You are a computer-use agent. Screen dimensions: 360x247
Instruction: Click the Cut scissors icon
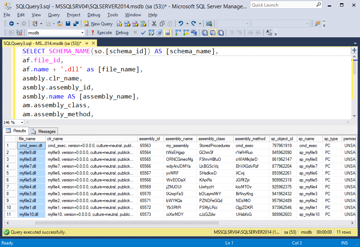coord(154,24)
